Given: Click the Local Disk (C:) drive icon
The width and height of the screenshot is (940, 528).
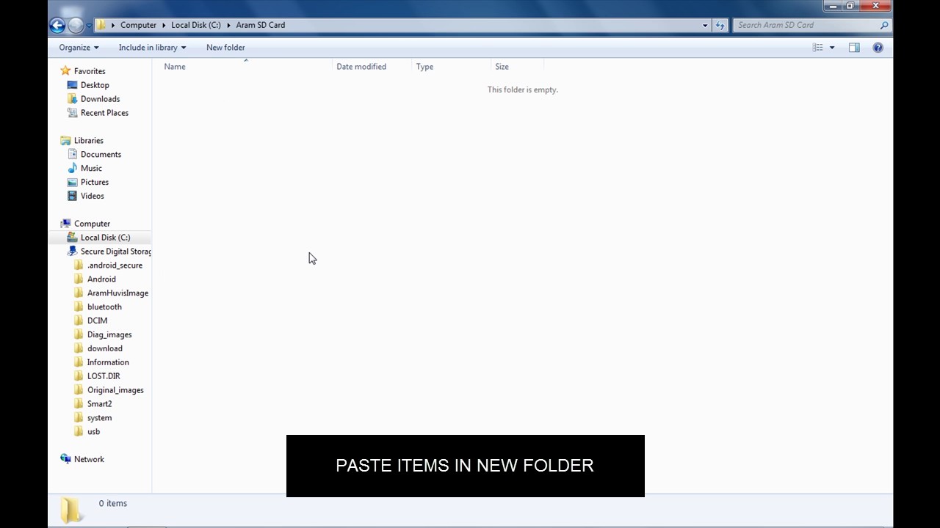Looking at the screenshot, I should click(72, 238).
